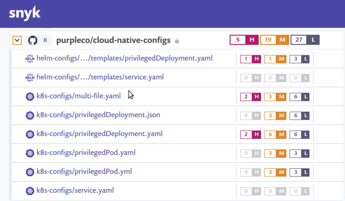Click 1 M badge for helm privilegedDeployment.yaml

pos(275,59)
